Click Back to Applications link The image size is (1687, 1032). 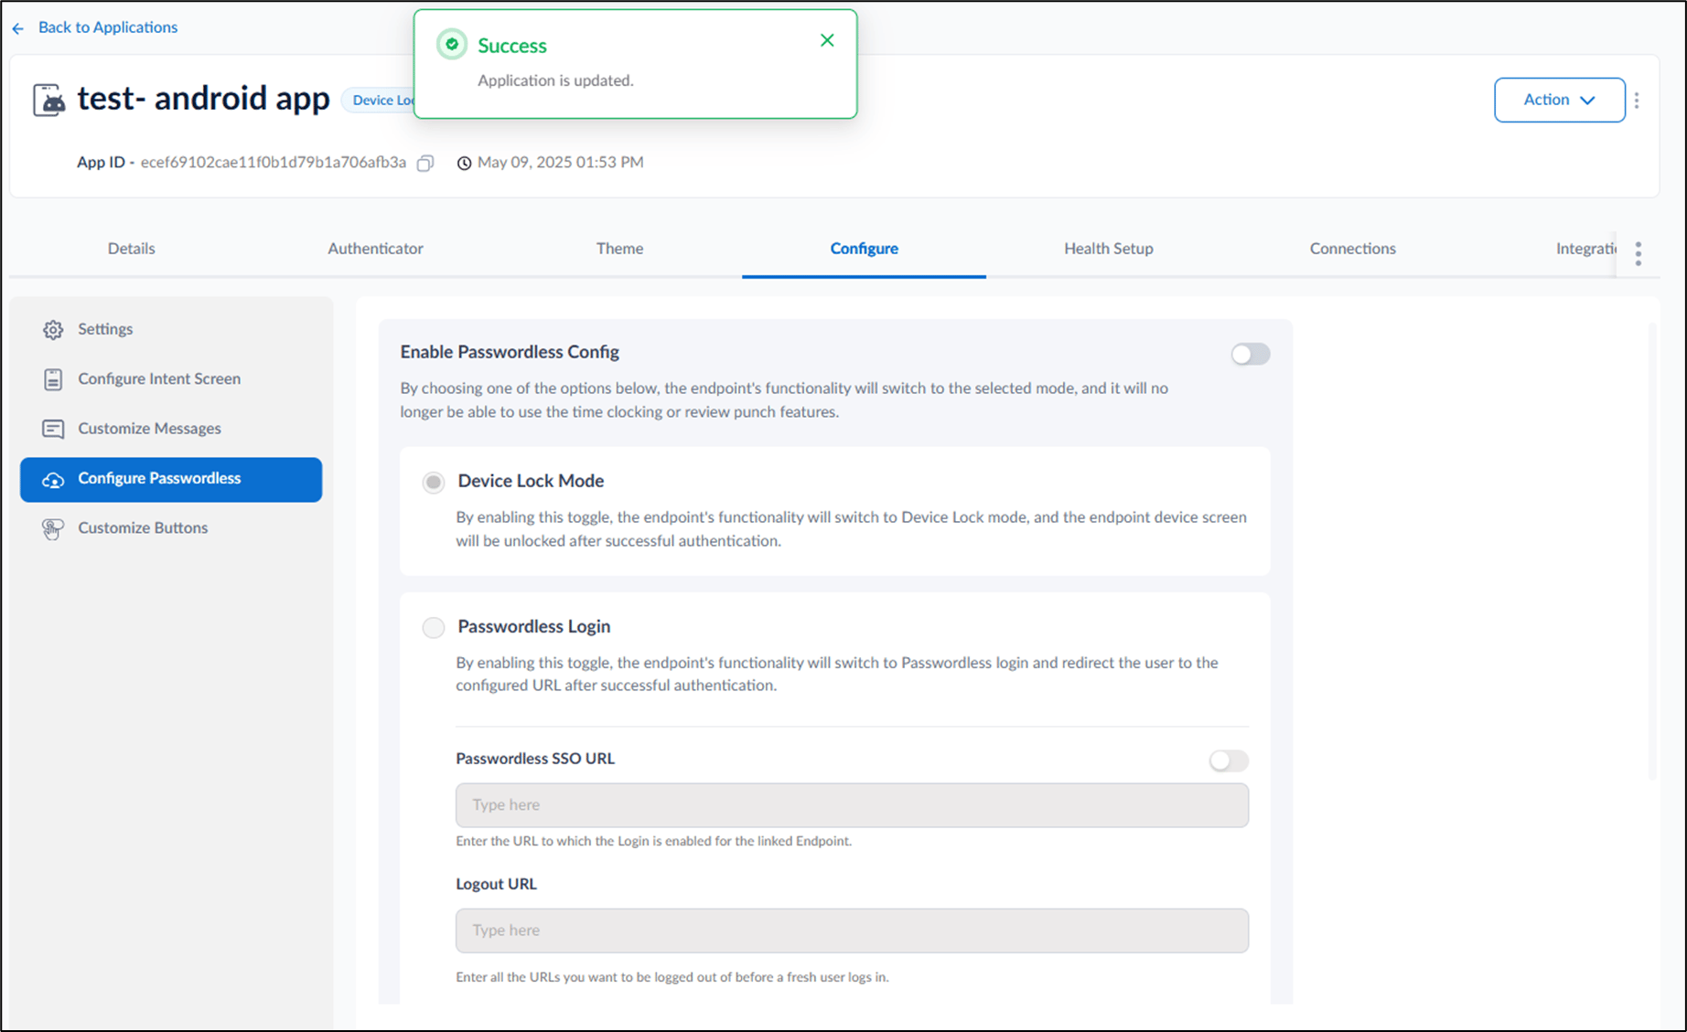tap(108, 27)
